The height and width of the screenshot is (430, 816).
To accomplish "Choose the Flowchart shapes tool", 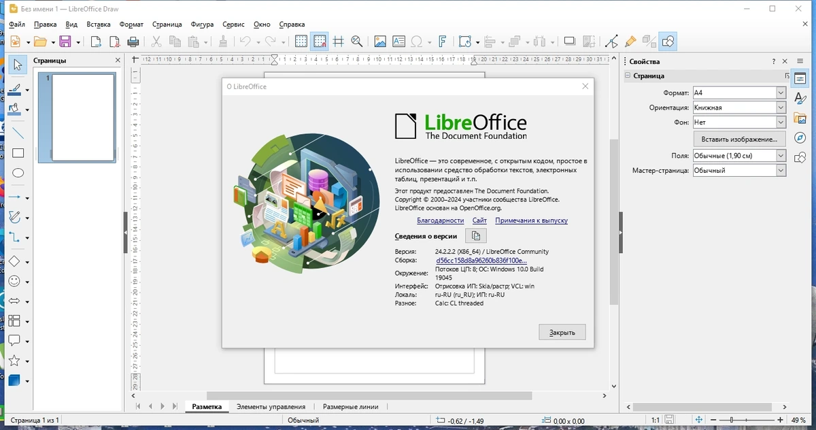I will pos(14,321).
